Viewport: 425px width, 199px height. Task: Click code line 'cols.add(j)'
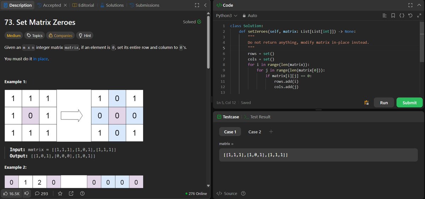[x=286, y=87]
